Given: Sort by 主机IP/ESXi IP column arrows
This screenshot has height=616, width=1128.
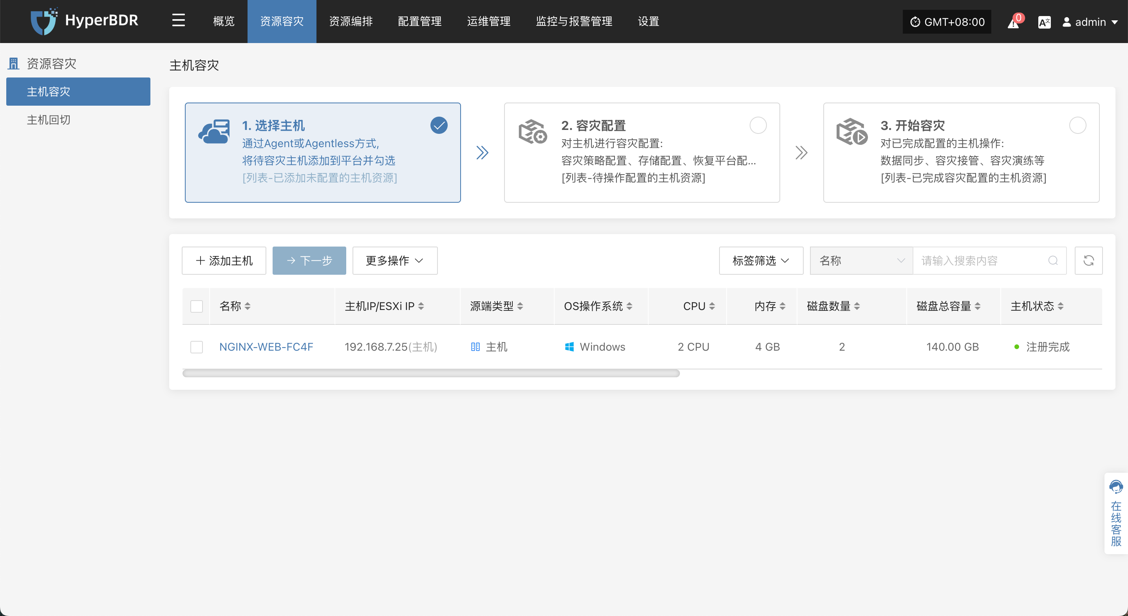Looking at the screenshot, I should point(421,306).
